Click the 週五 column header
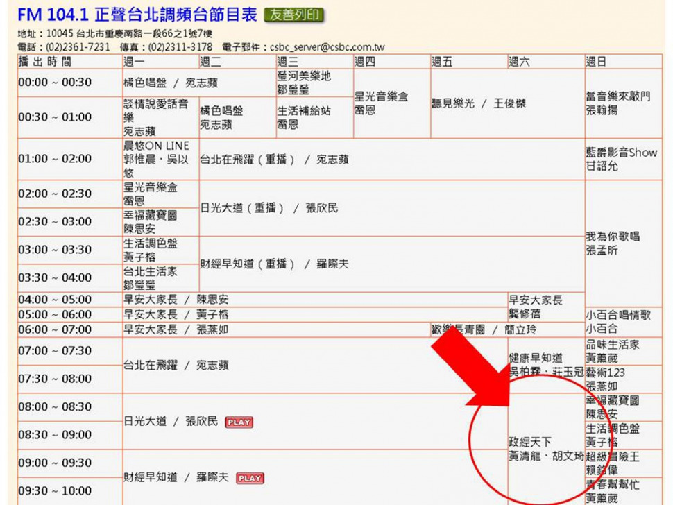Image resolution: width=673 pixels, height=505 pixels. point(469,61)
